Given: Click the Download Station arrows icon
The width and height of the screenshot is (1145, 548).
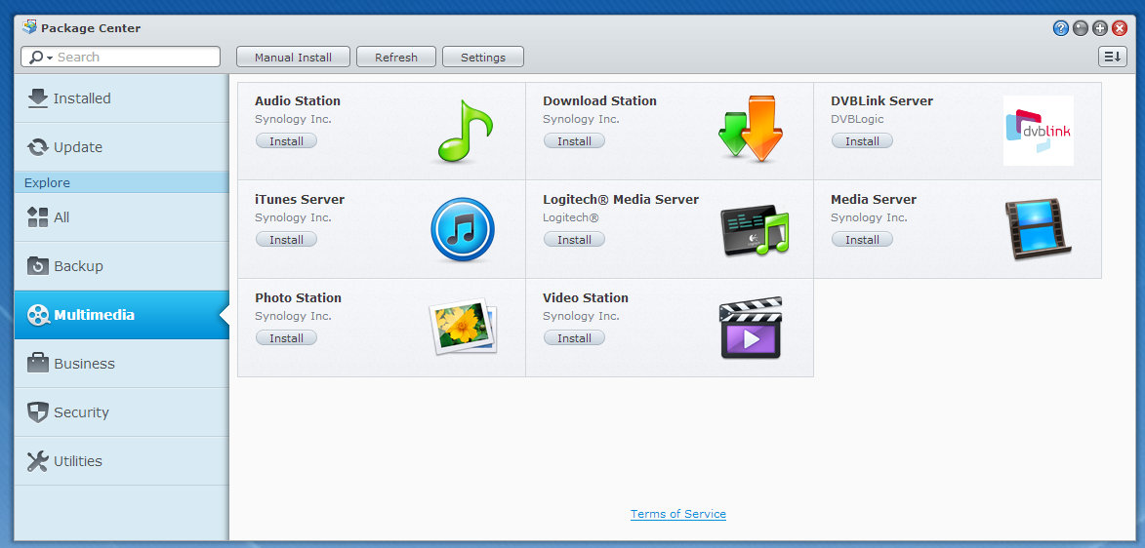Looking at the screenshot, I should [x=750, y=129].
